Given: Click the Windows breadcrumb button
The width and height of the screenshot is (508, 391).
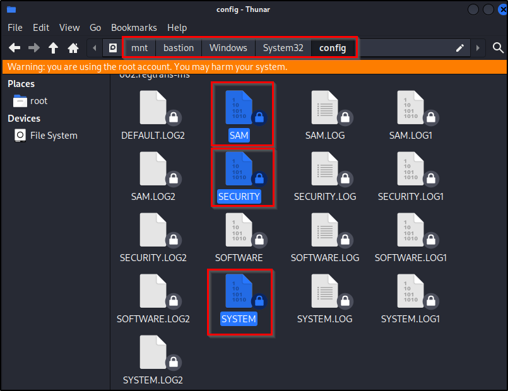Looking at the screenshot, I should click(x=228, y=47).
